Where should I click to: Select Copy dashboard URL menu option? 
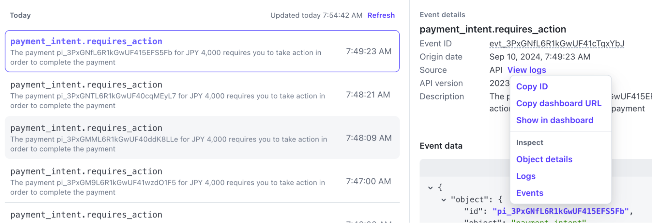tap(558, 103)
